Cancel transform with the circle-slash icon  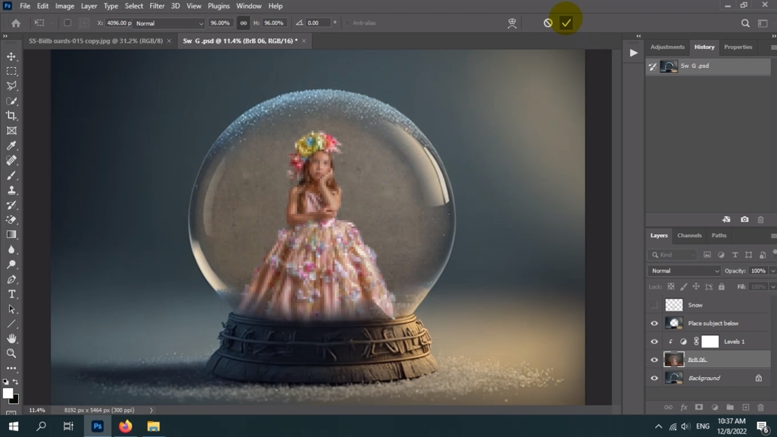548,23
